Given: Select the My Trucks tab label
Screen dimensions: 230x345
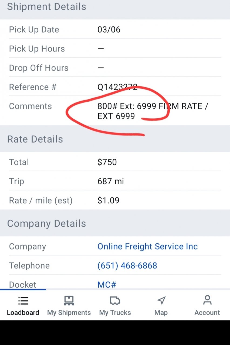Looking at the screenshot, I should pyautogui.click(x=115, y=313).
